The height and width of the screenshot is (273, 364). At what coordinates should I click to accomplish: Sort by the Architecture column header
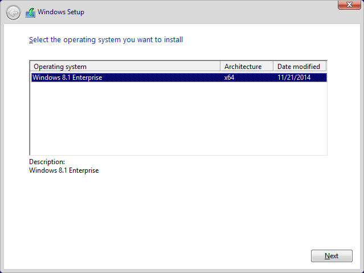click(x=247, y=67)
